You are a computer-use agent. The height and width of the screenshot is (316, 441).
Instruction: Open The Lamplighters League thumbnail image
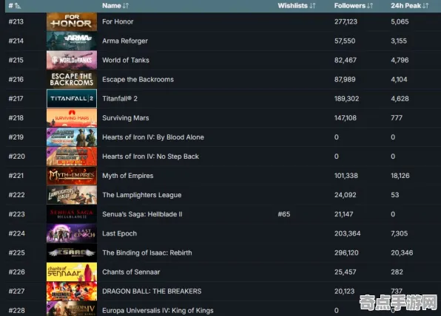pos(72,195)
